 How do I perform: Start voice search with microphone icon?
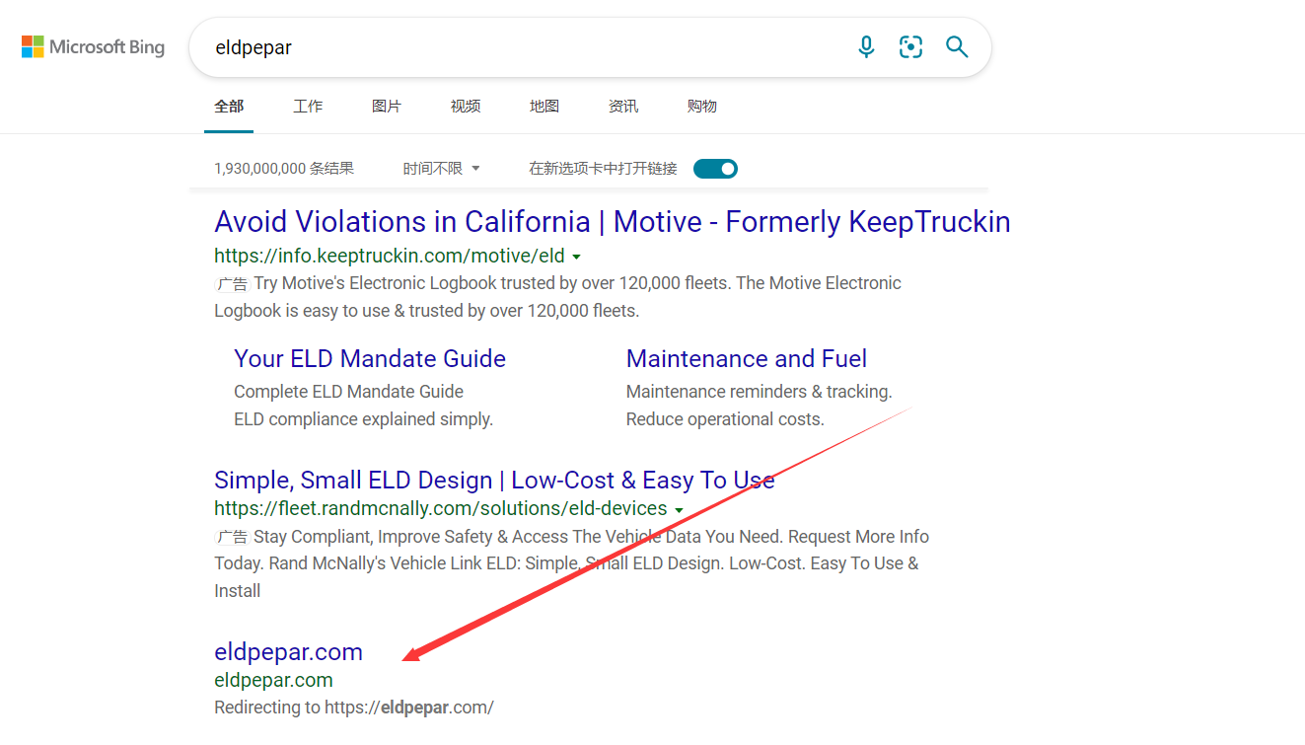coord(866,46)
